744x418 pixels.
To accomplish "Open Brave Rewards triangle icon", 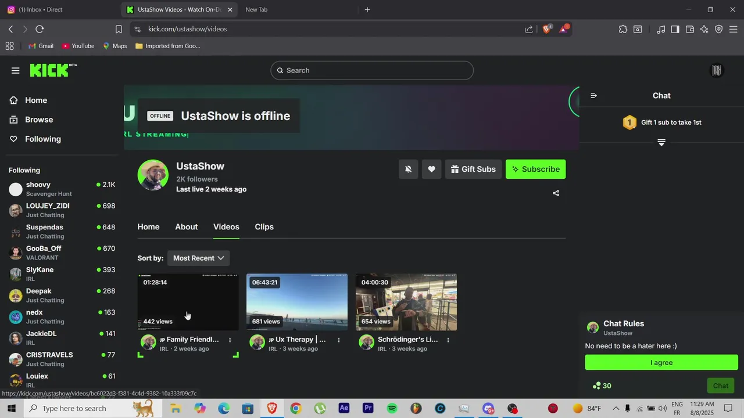I will coord(564,28).
